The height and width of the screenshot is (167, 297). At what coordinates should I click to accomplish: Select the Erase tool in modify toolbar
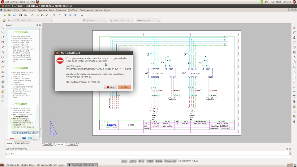294,28
